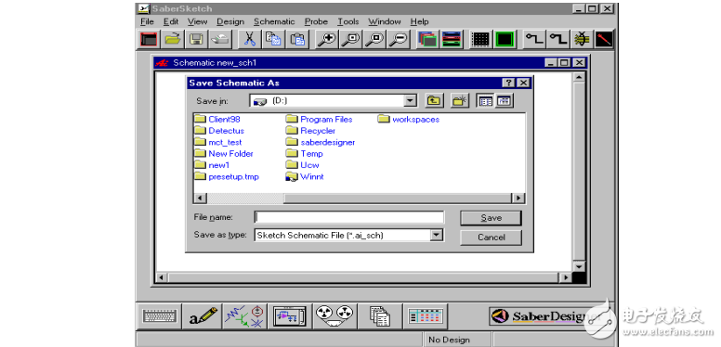This screenshot has height=347, width=721.
Task: Click the red probe icon on black
Action: point(604,40)
